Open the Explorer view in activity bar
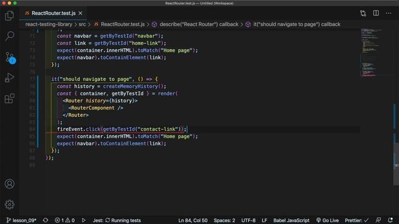The width and height of the screenshot is (399, 224). 9,16
